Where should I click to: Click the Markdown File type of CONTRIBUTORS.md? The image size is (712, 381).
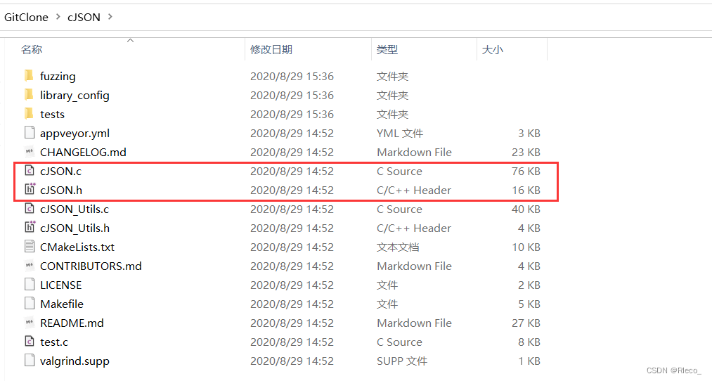(414, 266)
